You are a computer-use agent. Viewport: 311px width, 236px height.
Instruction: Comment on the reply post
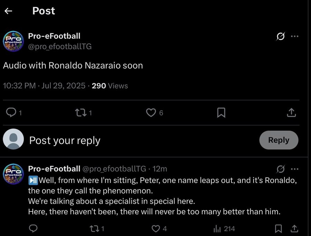[33, 228]
